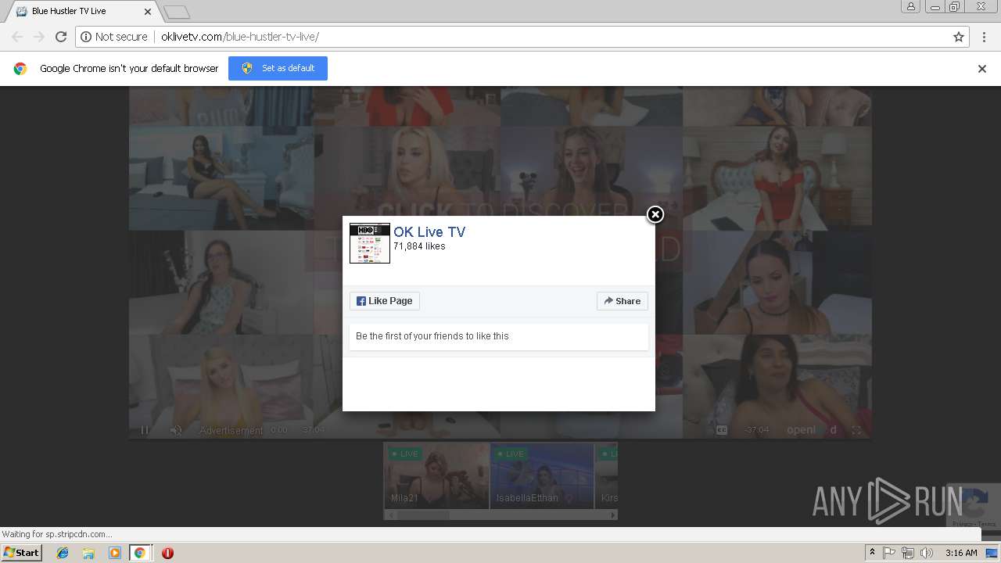The height and width of the screenshot is (563, 1001).
Task: Click the 3:16 AM system clock
Action: pos(961,553)
